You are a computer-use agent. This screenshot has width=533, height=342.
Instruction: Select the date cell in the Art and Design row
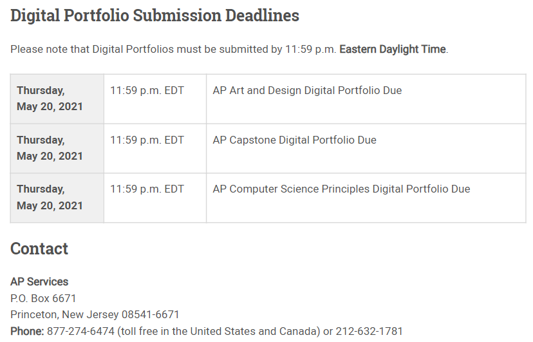(50, 99)
